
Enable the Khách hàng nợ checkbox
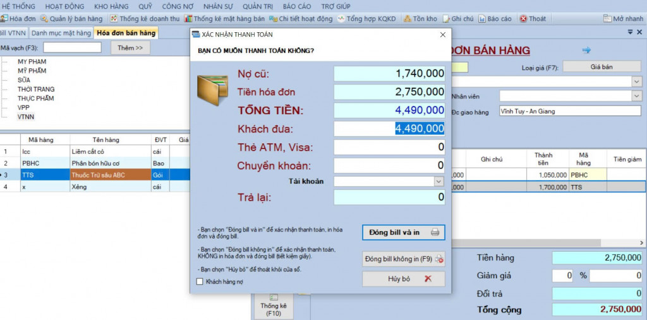coord(200,281)
